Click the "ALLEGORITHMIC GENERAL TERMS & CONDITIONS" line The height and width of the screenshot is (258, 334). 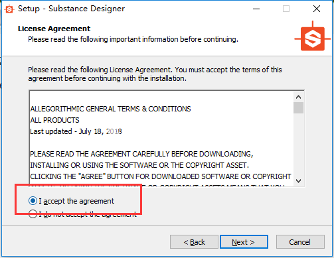pyautogui.click(x=110, y=109)
